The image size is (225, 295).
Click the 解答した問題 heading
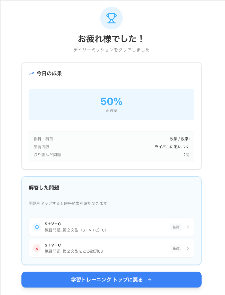[x=44, y=188]
